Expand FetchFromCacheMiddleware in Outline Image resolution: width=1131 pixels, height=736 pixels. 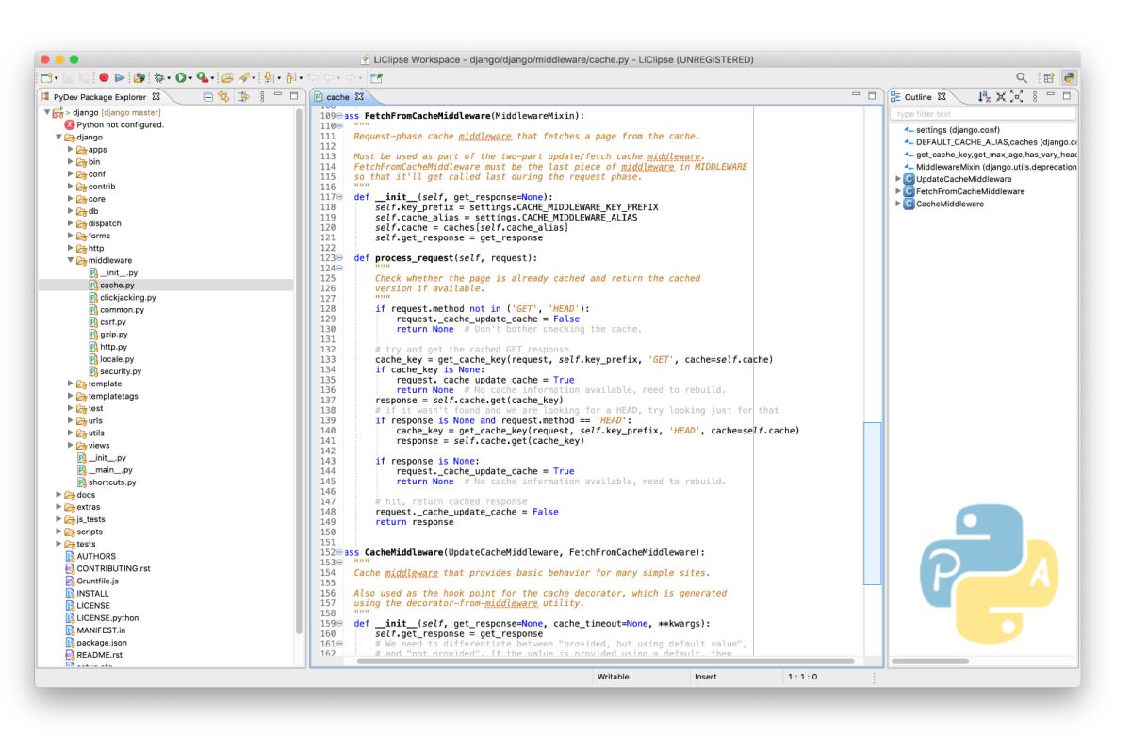(897, 191)
